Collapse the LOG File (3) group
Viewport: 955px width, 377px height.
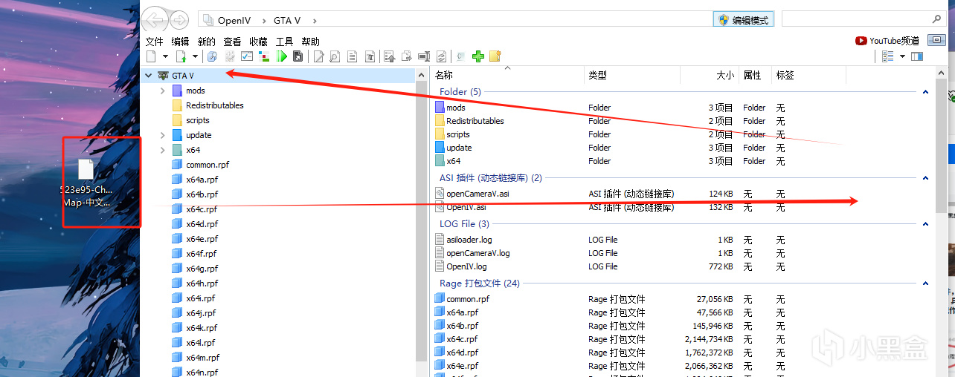click(x=925, y=224)
